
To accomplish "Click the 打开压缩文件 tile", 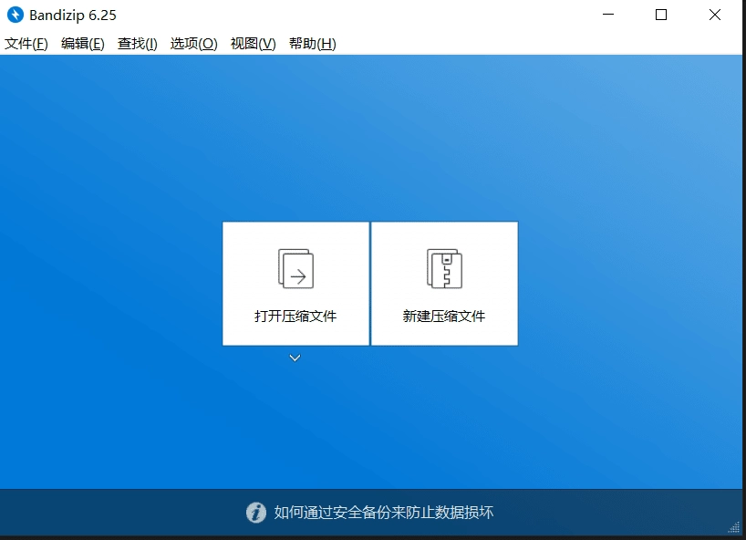I will click(x=295, y=283).
